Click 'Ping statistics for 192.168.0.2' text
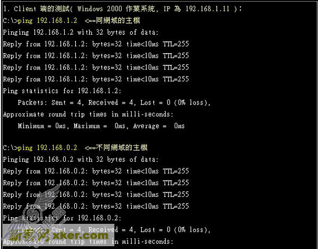 click(62, 218)
